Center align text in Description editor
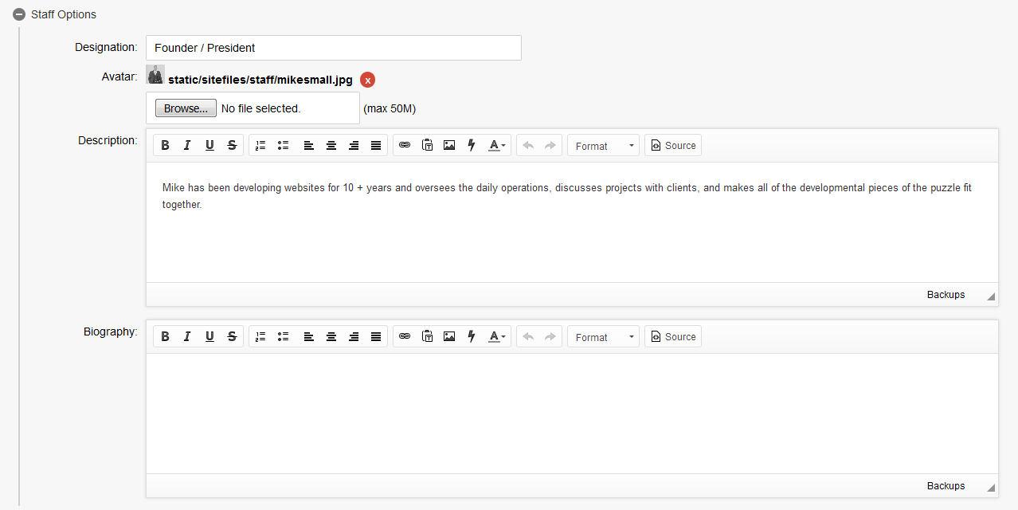Viewport: 1018px width, 510px height. (x=331, y=145)
